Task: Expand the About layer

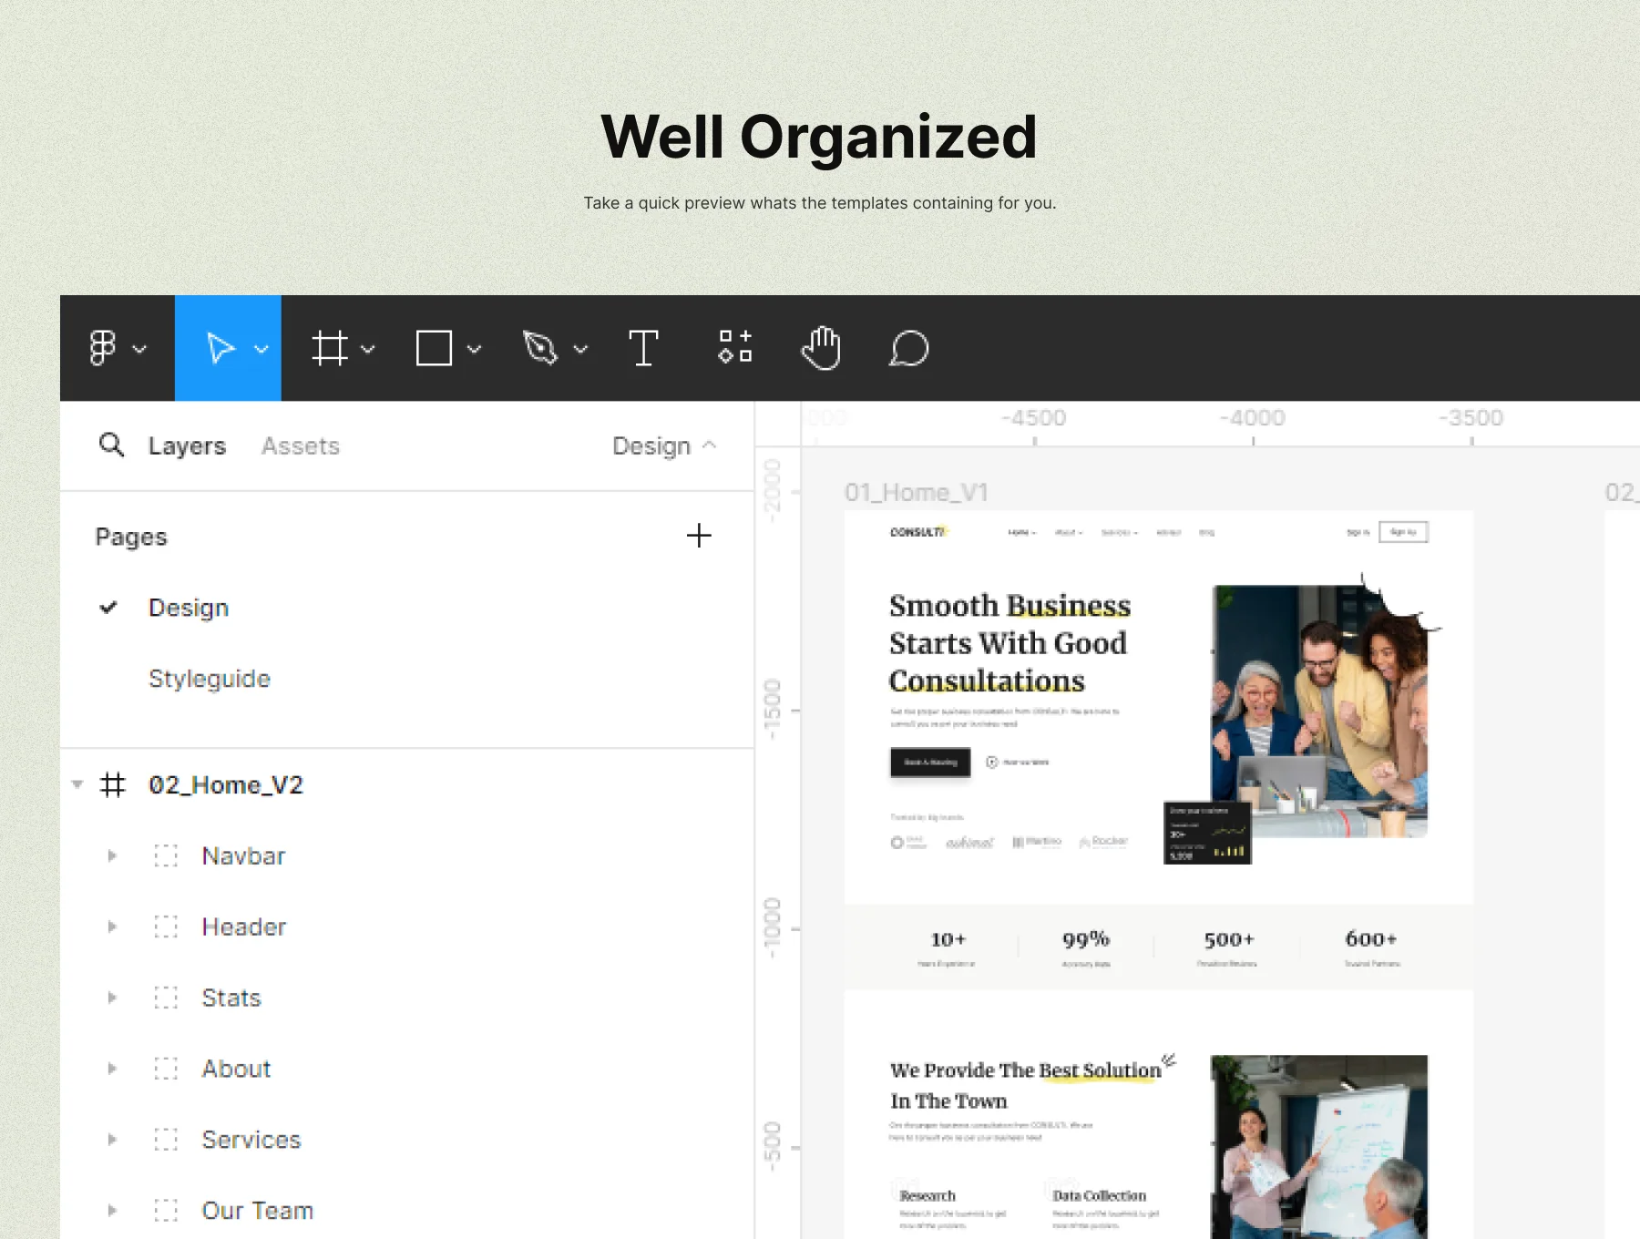Action: [x=112, y=1069]
